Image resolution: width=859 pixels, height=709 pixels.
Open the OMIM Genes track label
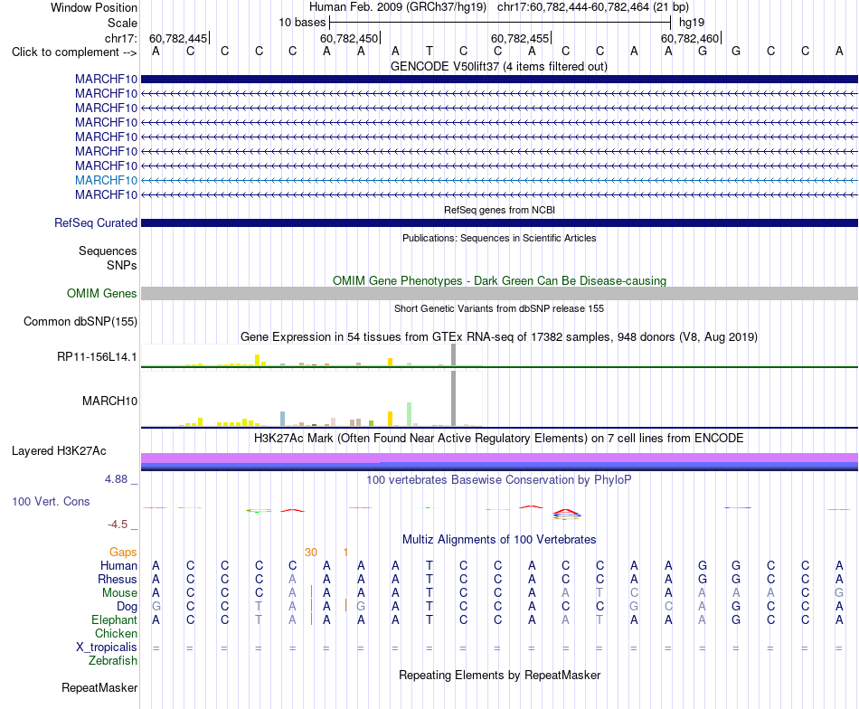tap(102, 294)
